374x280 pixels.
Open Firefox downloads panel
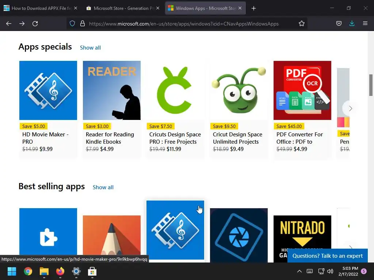352,24
